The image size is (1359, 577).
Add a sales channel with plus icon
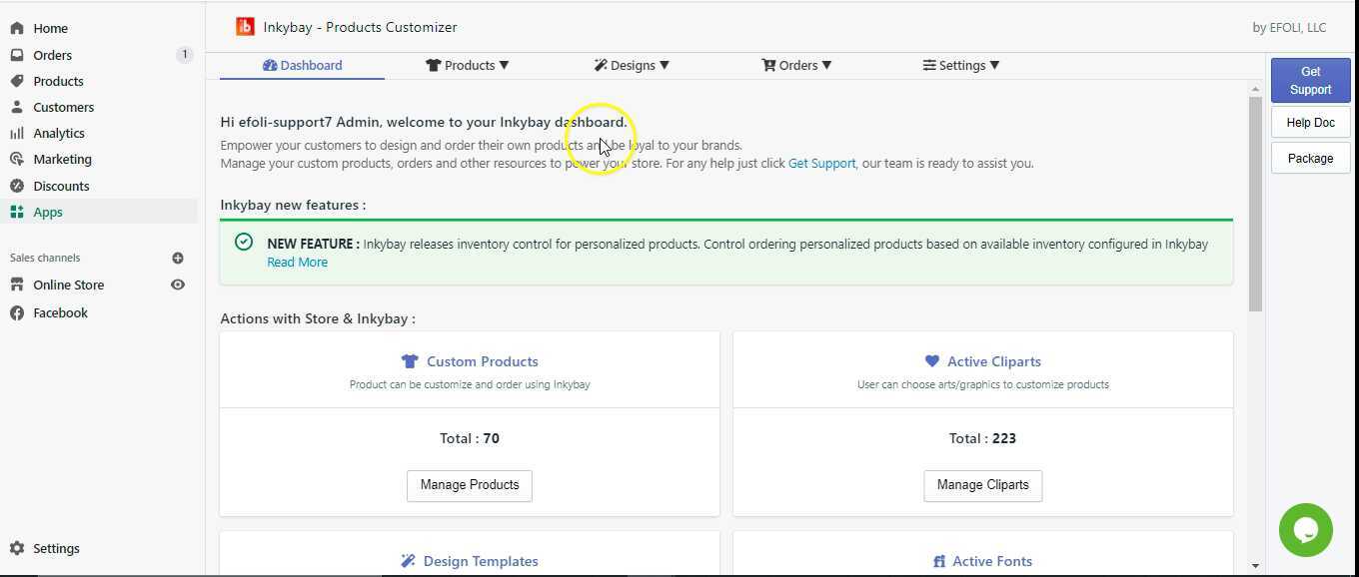coord(178,258)
